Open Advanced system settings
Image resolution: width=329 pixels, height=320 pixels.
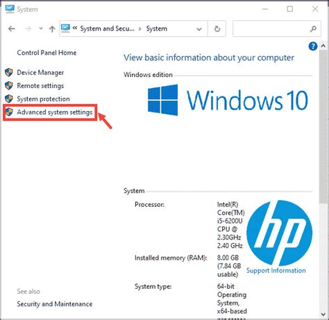55,112
